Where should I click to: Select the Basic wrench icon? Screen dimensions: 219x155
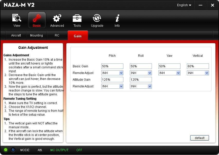coord(37,19)
